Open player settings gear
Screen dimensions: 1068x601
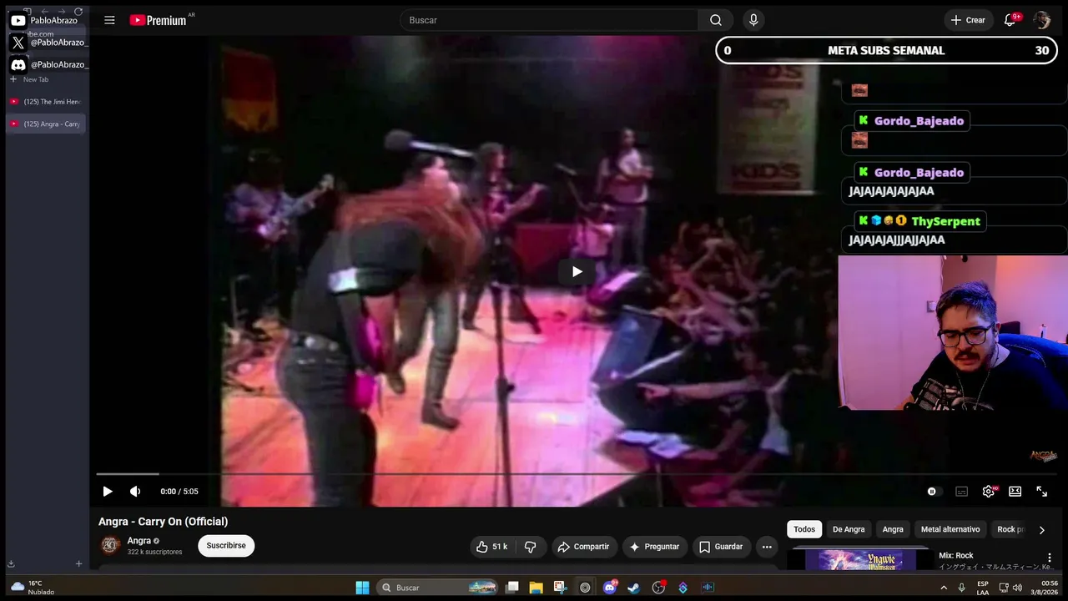pyautogui.click(x=989, y=492)
